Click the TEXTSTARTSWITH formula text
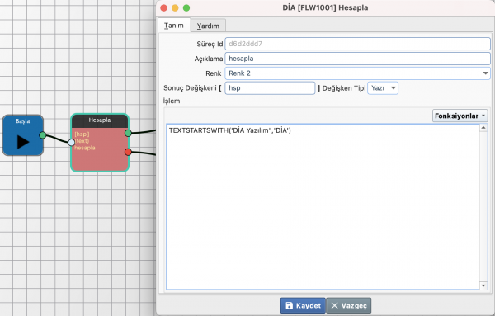Screen dimensions: 495x316 coord(230,130)
